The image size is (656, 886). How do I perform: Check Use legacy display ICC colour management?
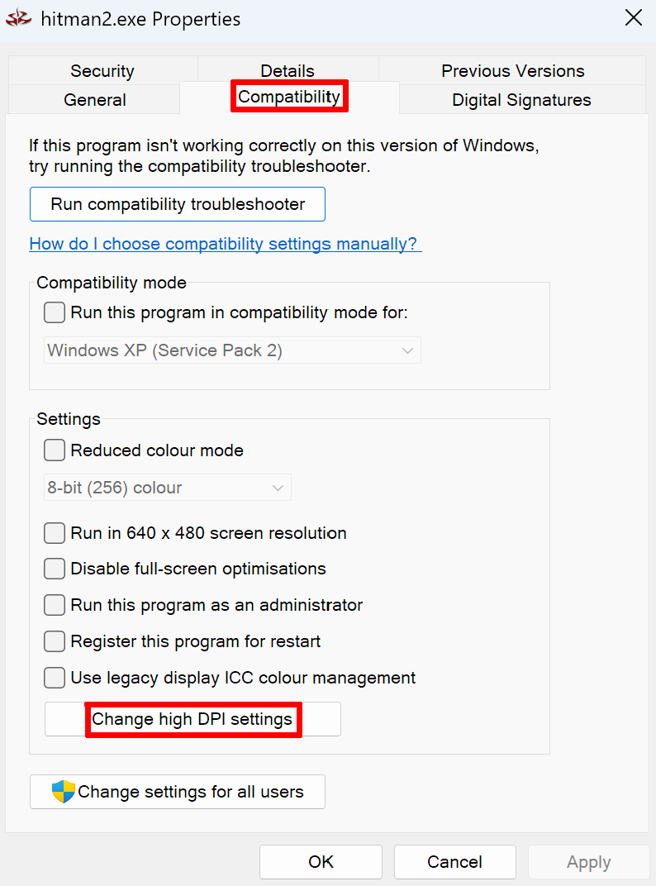point(55,678)
